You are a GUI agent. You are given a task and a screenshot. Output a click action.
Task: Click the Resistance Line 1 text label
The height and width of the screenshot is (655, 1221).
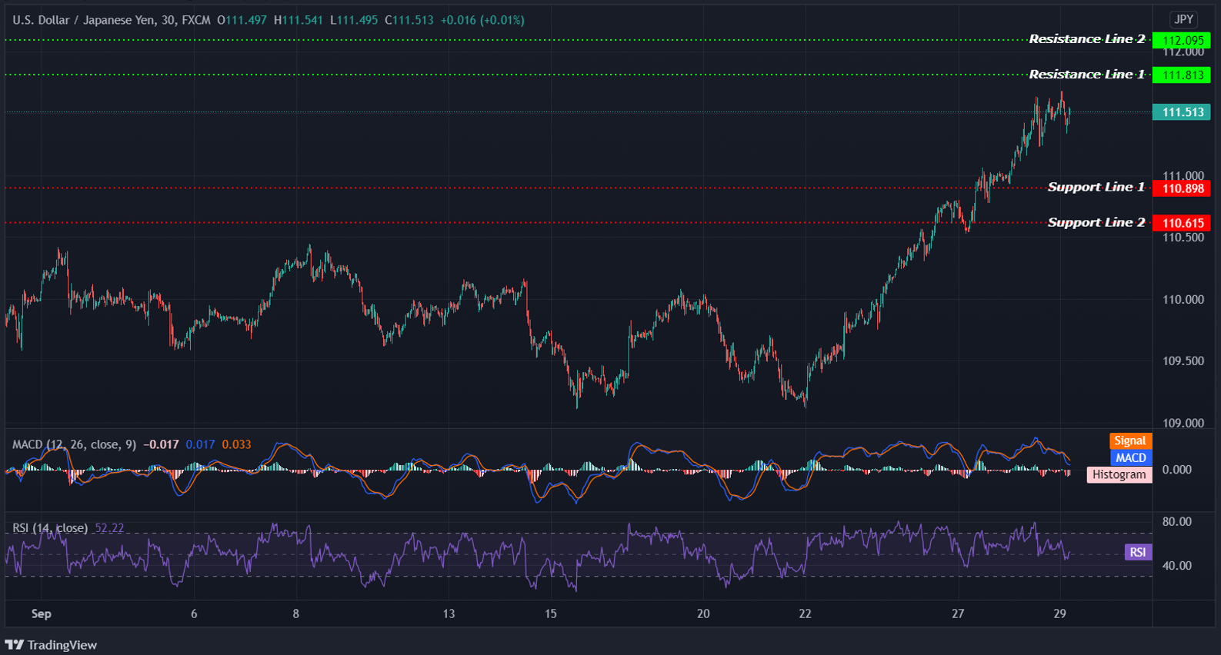[x=1087, y=75]
